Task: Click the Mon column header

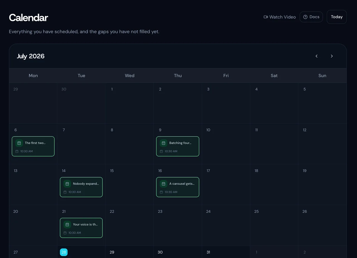Action: (x=33, y=76)
